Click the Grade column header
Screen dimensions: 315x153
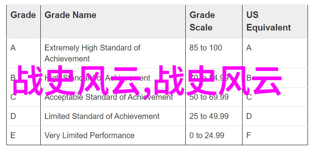click(24, 22)
